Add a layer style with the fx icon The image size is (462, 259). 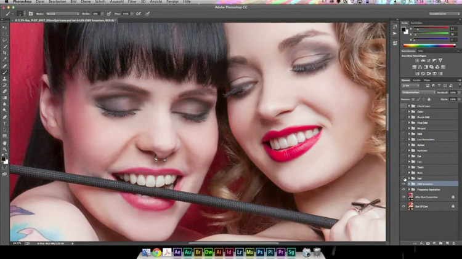pyautogui.click(x=421, y=244)
